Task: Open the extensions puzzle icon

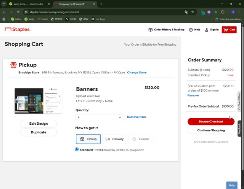Action: click(223, 12)
